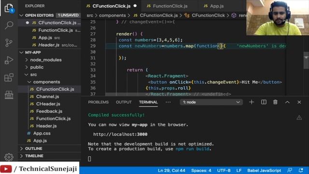Open the Extensions view icon
Screen dimensions: 309x174
point(9,77)
